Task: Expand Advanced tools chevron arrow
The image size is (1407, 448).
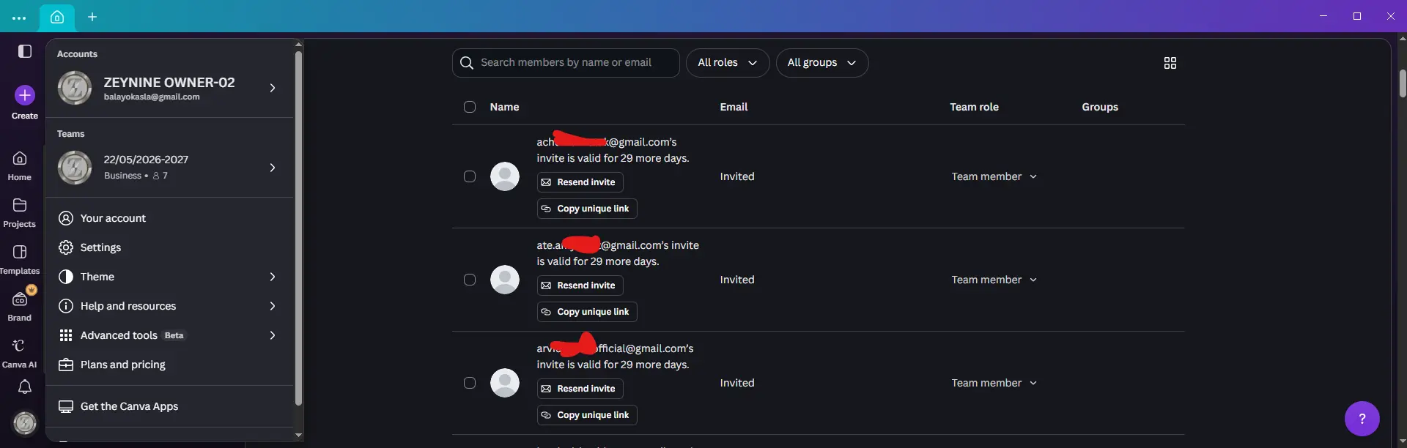Action: click(273, 335)
